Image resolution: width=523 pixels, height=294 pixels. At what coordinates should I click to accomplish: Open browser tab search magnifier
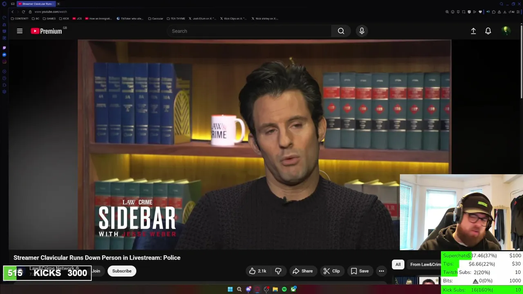501,4
